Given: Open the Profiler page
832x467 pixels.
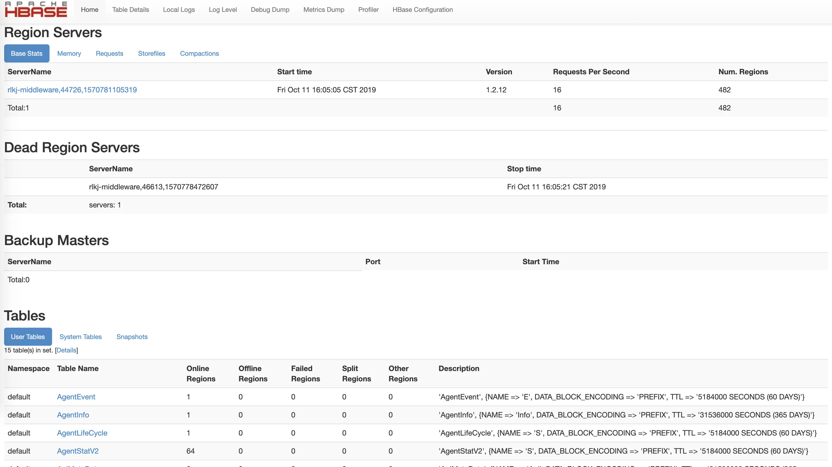Looking at the screenshot, I should point(368,10).
